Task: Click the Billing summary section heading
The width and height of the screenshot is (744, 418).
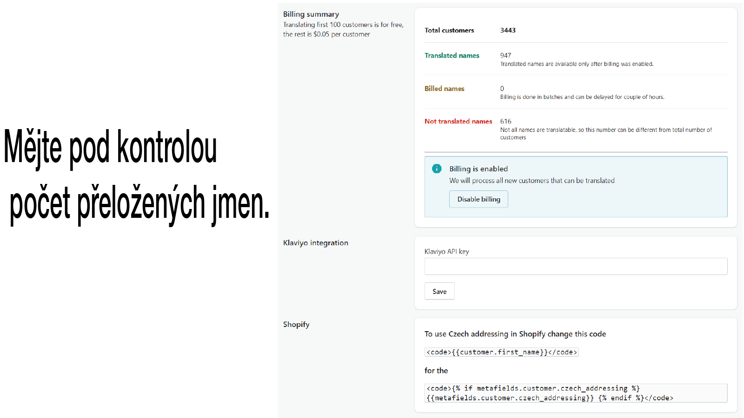Action: 311,14
